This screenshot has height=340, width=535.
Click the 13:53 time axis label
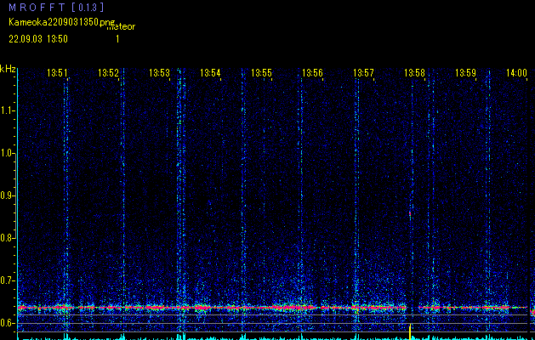pos(159,73)
